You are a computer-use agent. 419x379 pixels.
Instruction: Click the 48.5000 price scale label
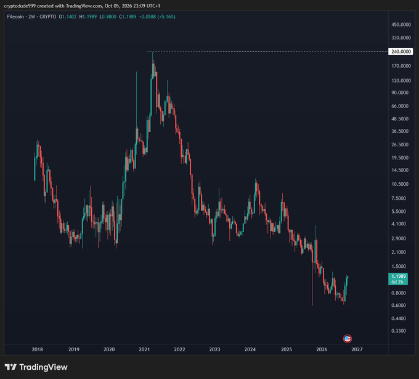(400, 119)
